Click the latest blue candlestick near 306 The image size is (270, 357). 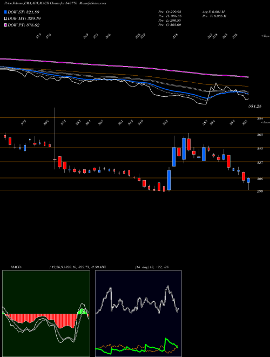click(x=248, y=180)
